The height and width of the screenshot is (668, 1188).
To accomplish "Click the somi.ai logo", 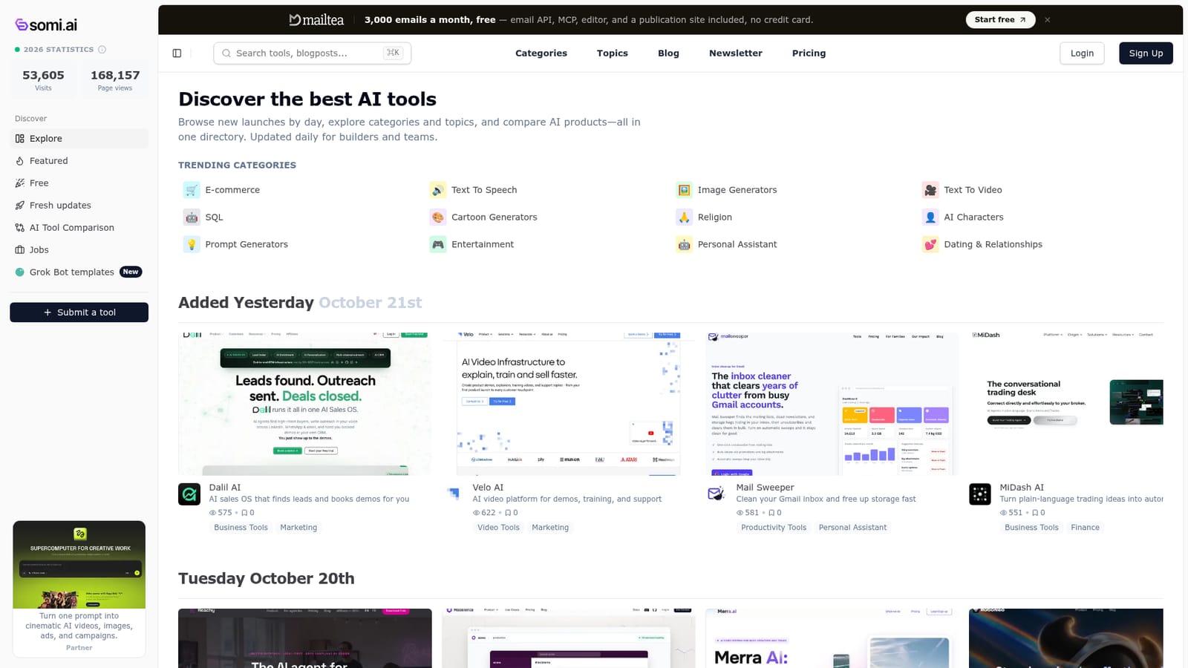I will 46,25.
